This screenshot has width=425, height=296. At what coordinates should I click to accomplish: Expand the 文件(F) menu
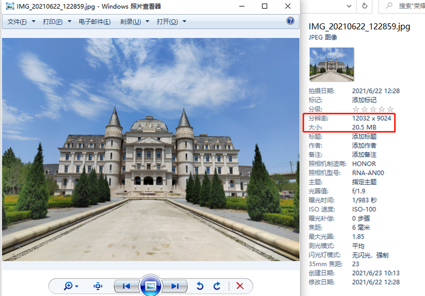click(20, 22)
